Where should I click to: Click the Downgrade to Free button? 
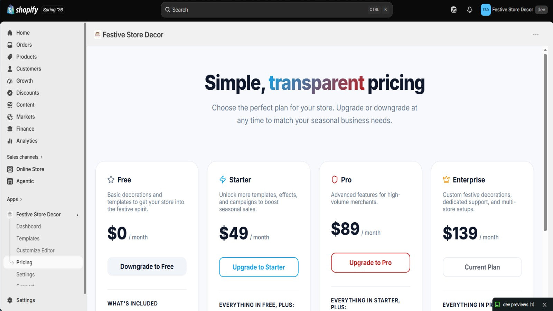pyautogui.click(x=147, y=266)
